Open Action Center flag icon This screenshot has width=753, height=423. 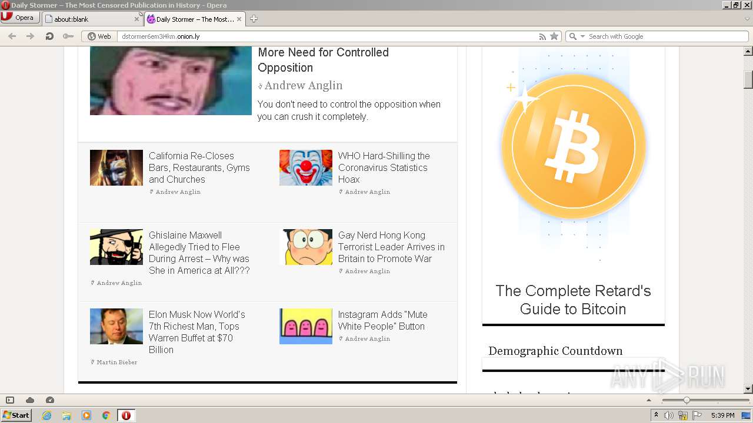pos(697,415)
